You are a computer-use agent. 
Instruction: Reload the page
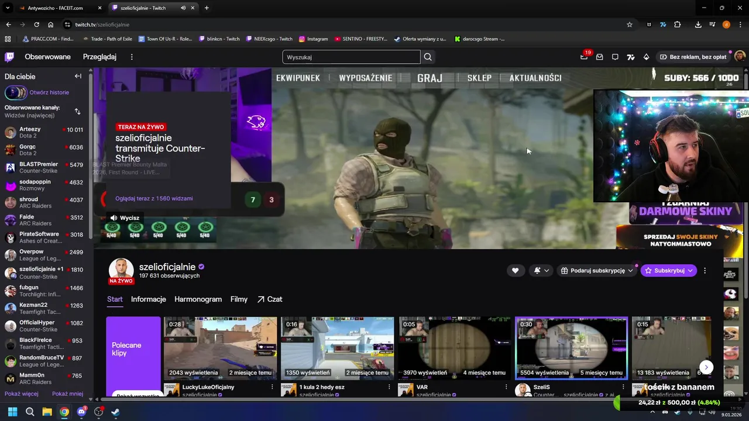(36, 25)
